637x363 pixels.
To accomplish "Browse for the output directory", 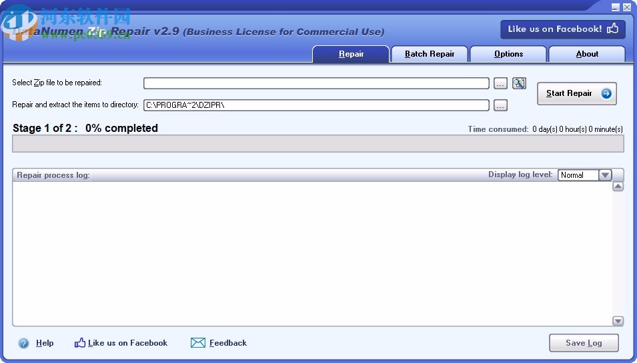I will 500,105.
